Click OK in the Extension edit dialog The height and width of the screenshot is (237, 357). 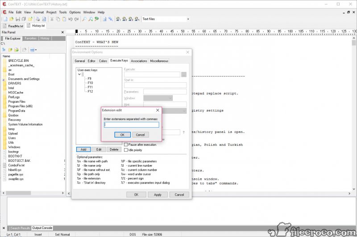tap(122, 135)
